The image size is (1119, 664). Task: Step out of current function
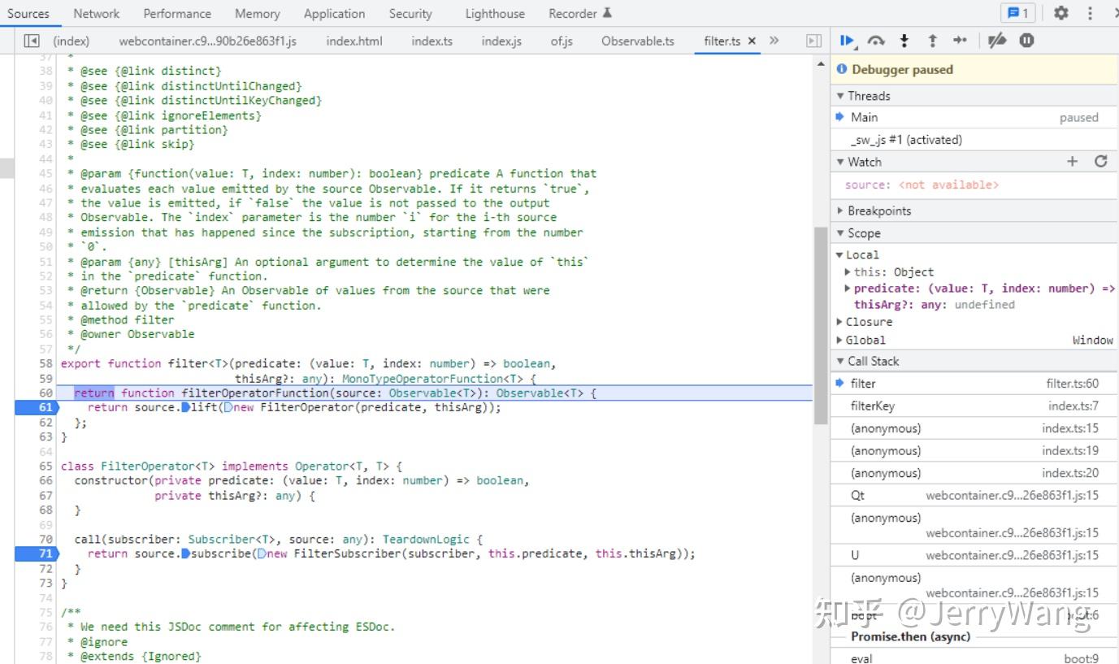click(x=932, y=41)
